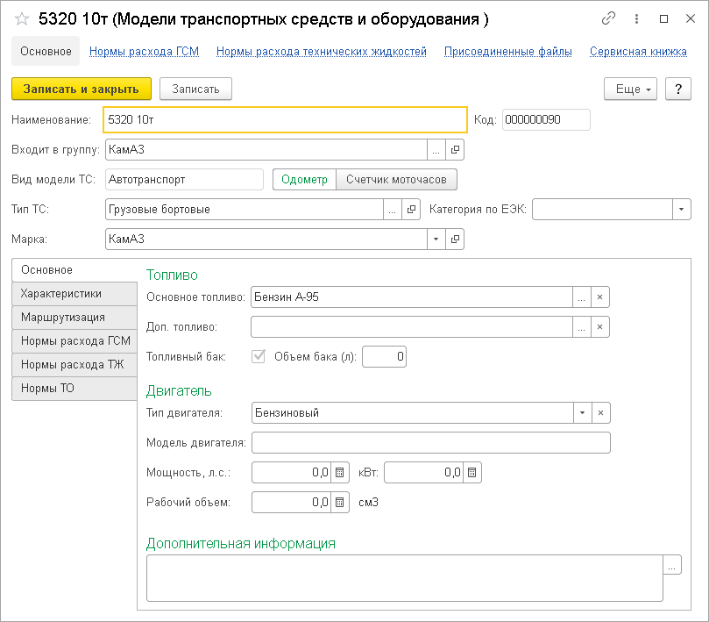Clear the Тип двигателя field
Viewport: 709px width, 622px height.
601,413
